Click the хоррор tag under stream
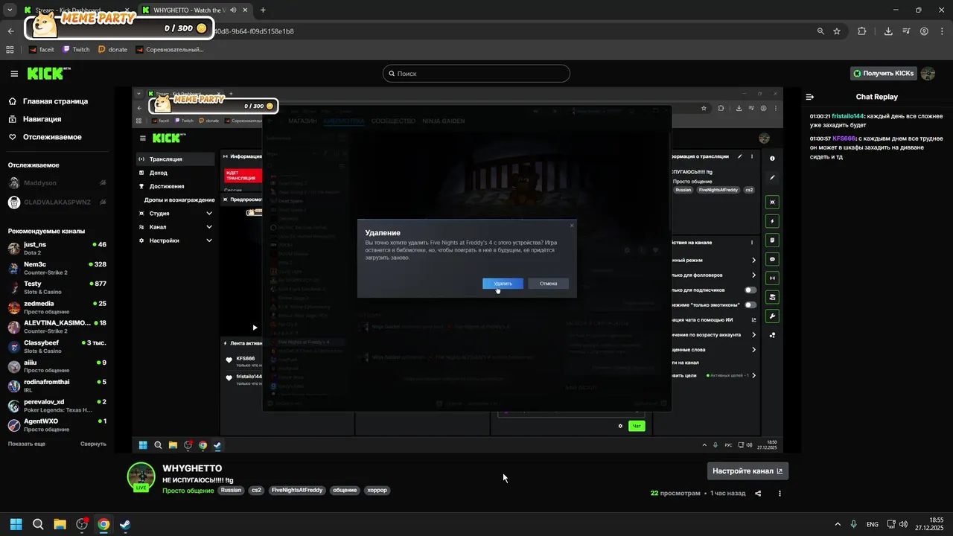 tap(377, 491)
